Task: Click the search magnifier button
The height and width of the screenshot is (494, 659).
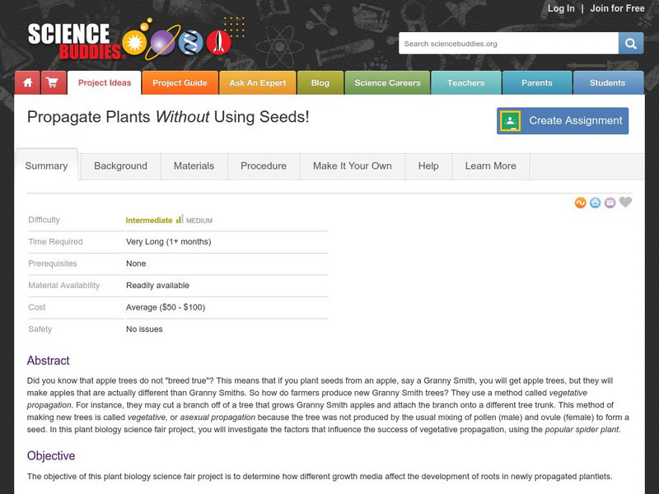Action: click(x=630, y=44)
